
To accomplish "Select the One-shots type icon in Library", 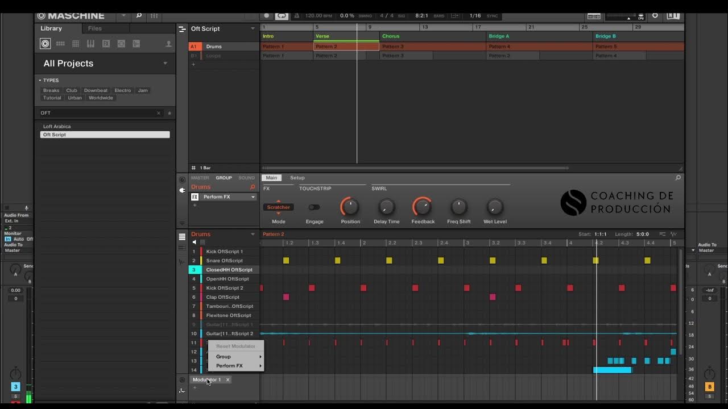I will click(x=136, y=44).
